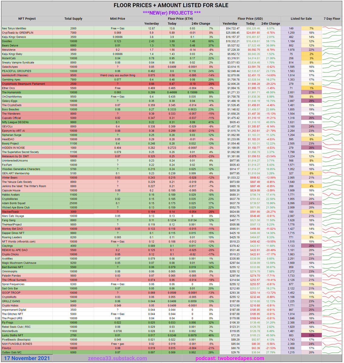Image resolution: width=344 pixels, height=363 pixels.
Task: Click the CrypToadz by GREMPLIN cell
Action: pos(27,33)
